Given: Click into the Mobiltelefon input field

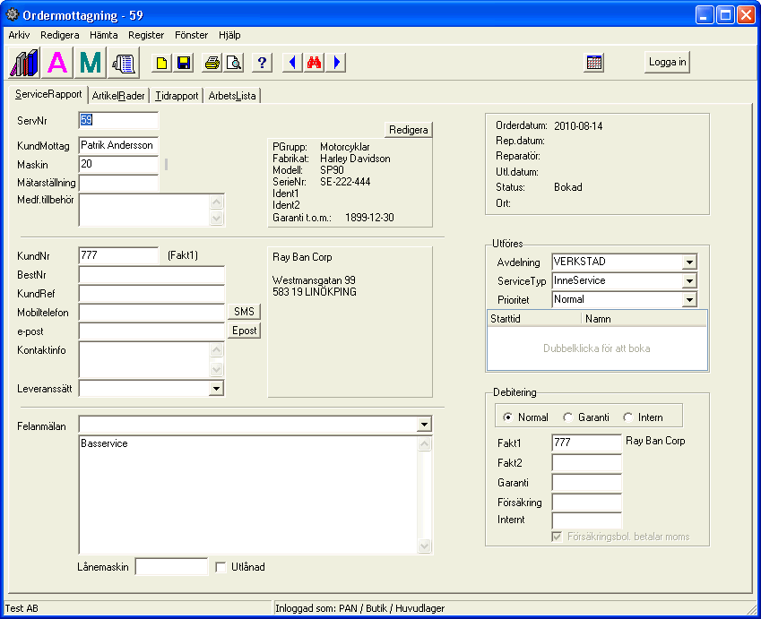Looking at the screenshot, I should (x=151, y=313).
